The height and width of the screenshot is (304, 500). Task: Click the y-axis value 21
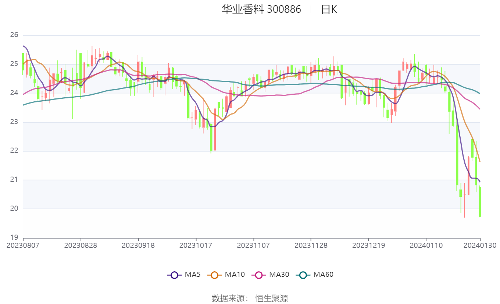pyautogui.click(x=14, y=180)
